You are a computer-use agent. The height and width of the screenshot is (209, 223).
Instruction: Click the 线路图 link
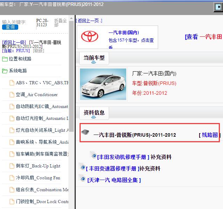(210, 135)
